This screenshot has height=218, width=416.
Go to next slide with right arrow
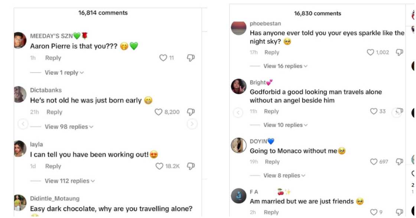click(x=192, y=124)
